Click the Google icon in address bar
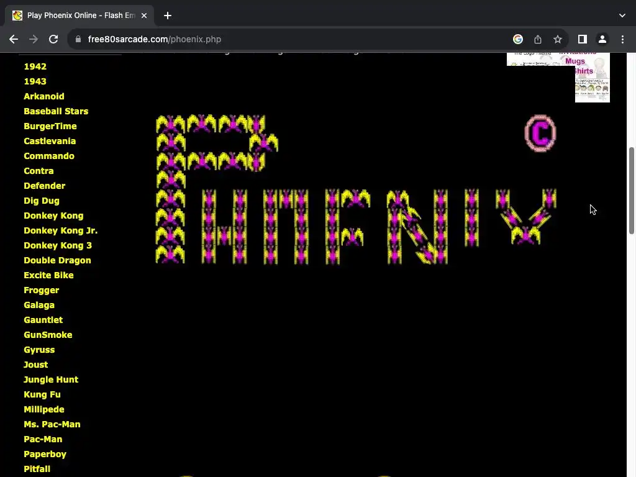This screenshot has width=636, height=477. [517, 39]
